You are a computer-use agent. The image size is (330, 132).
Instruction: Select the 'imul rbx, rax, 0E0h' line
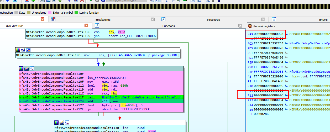point(101,86)
